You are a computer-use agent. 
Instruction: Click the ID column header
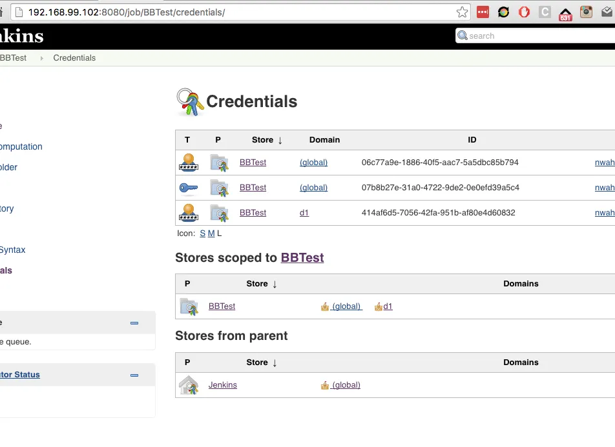pos(472,140)
